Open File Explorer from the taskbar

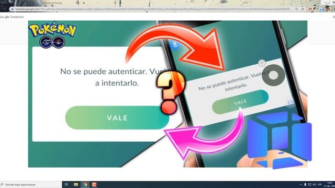pyautogui.click(x=76, y=184)
